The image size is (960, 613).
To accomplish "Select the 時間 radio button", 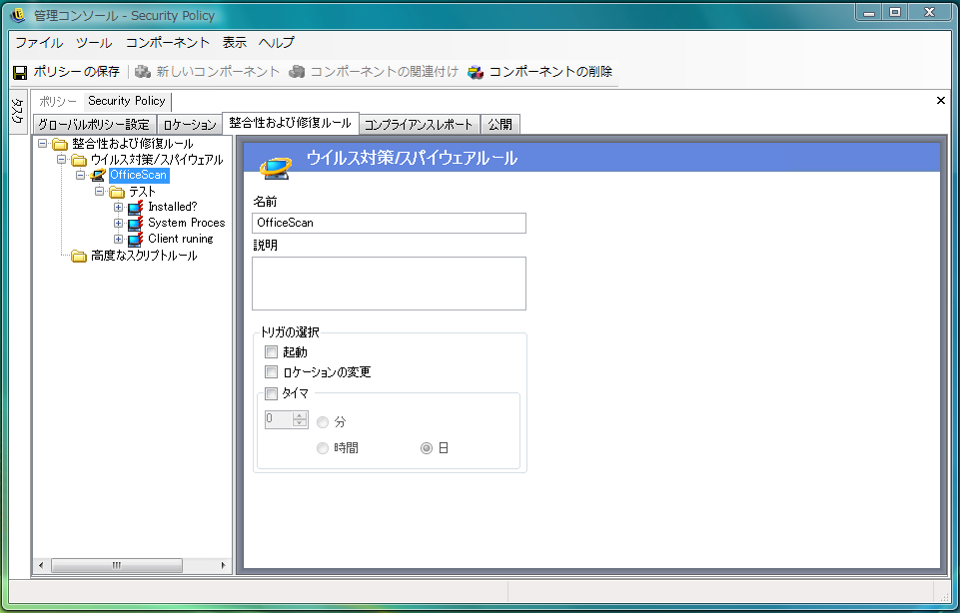I will [x=323, y=448].
